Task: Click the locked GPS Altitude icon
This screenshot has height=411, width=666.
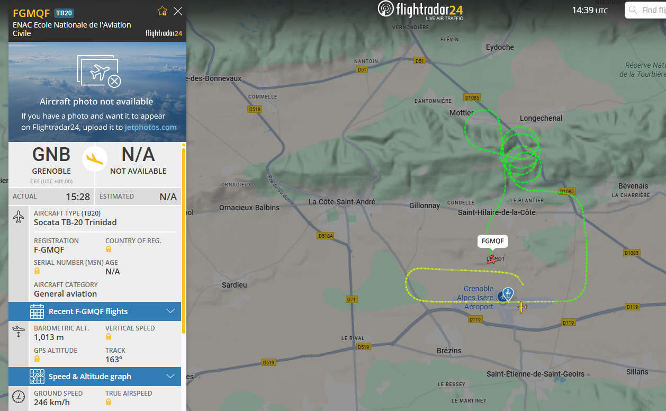Action: click(37, 359)
